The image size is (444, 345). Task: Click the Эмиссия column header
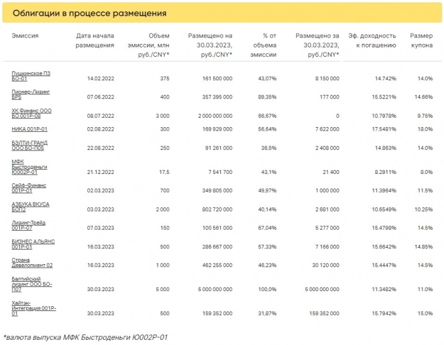click(x=25, y=36)
